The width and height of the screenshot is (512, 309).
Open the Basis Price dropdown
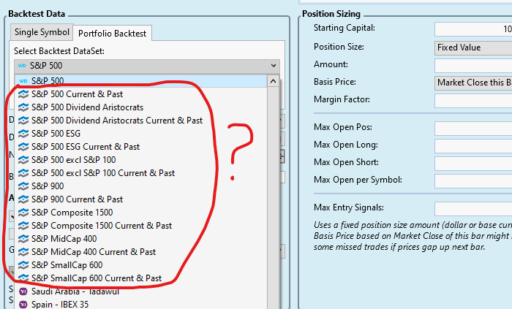[473, 83]
